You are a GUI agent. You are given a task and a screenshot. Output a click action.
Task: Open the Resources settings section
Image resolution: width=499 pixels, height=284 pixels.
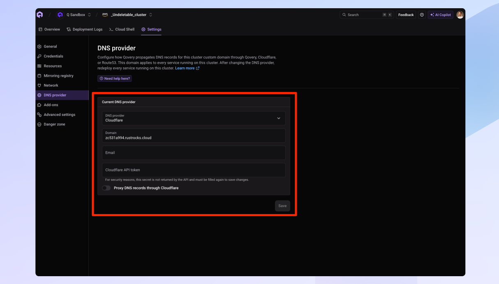[62, 66]
